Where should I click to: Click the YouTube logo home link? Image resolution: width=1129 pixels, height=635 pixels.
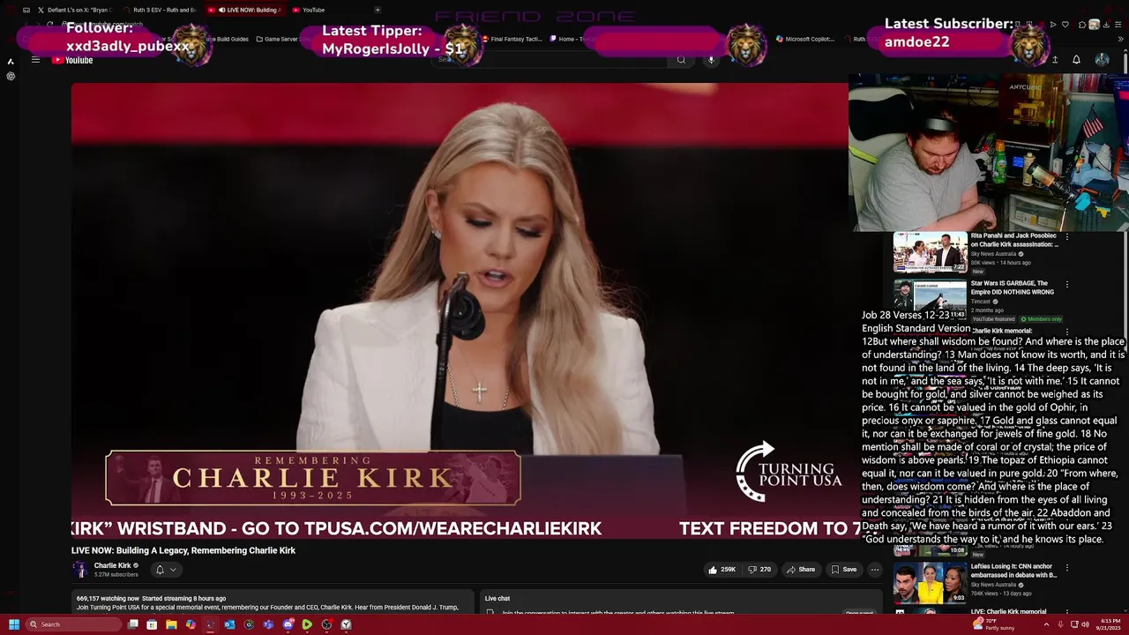pyautogui.click(x=72, y=60)
